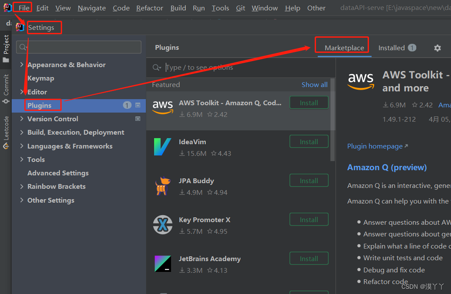451x294 pixels.
Task: Select the Advanced Settings page
Action: click(x=58, y=173)
